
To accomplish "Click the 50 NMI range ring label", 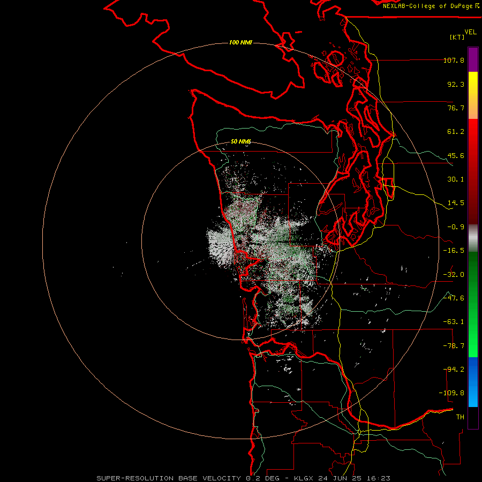I will (240, 142).
